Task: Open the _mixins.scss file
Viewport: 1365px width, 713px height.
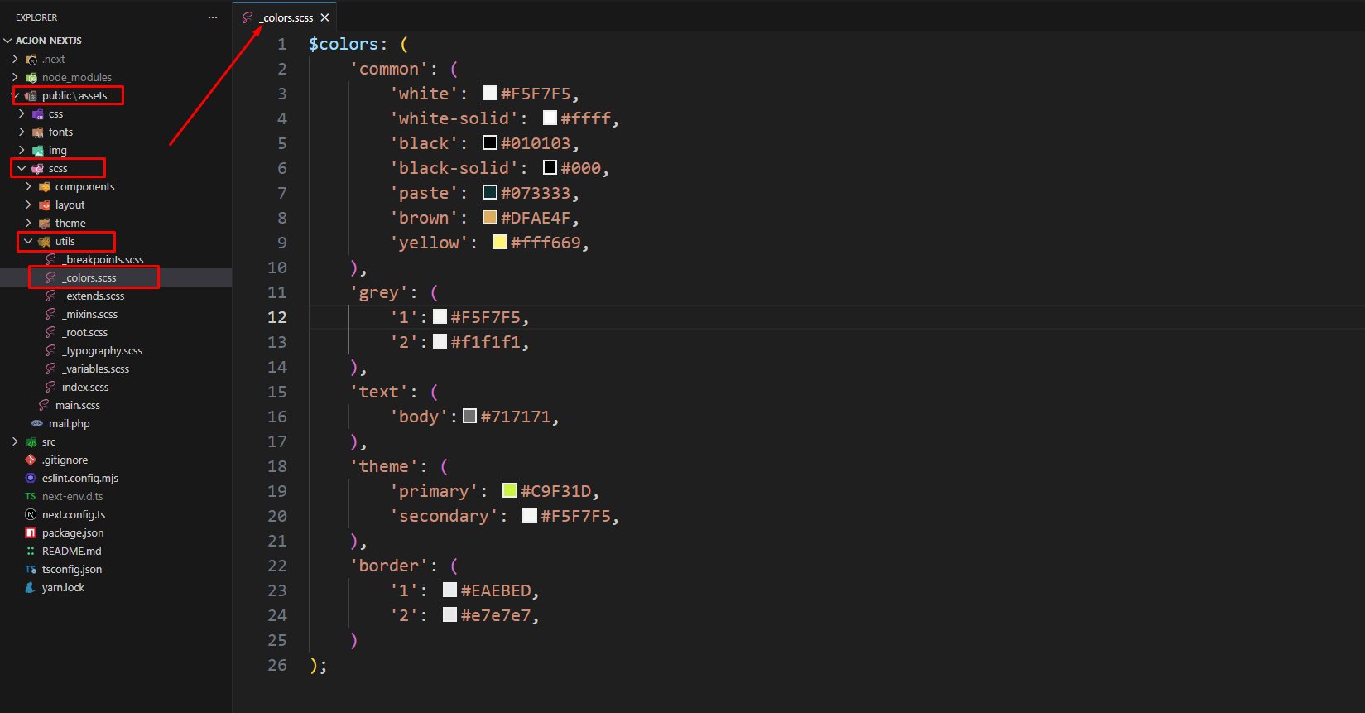Action: (x=89, y=314)
